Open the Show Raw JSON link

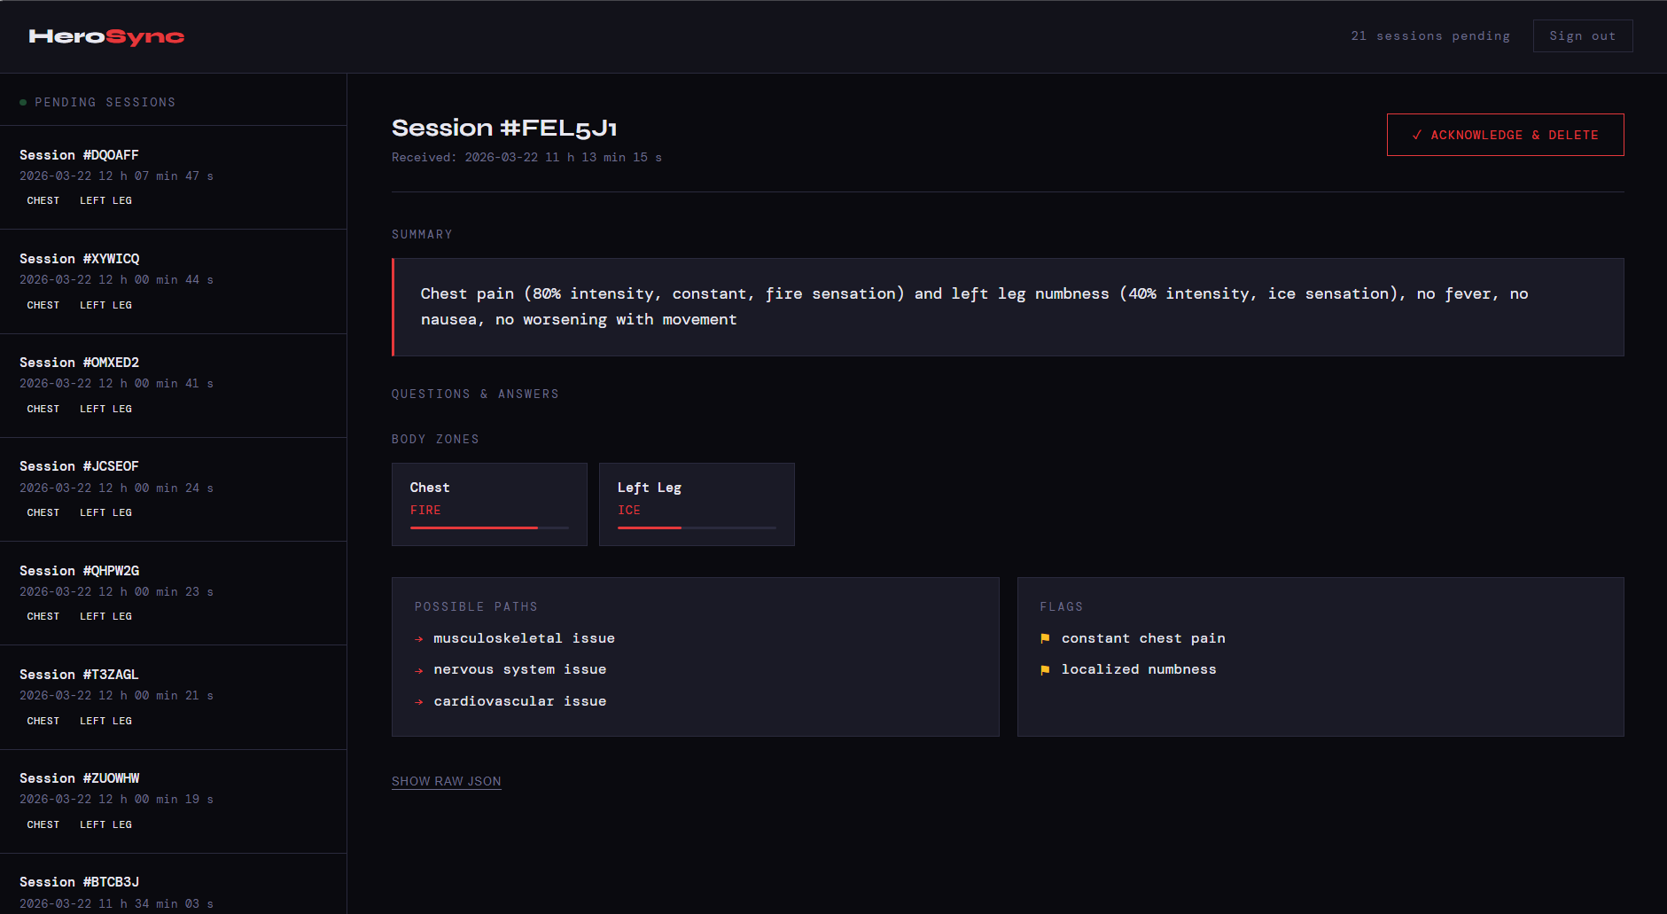coord(447,781)
